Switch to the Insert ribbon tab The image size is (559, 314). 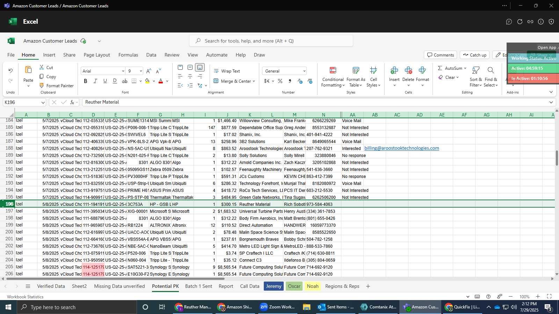pyautogui.click(x=49, y=55)
